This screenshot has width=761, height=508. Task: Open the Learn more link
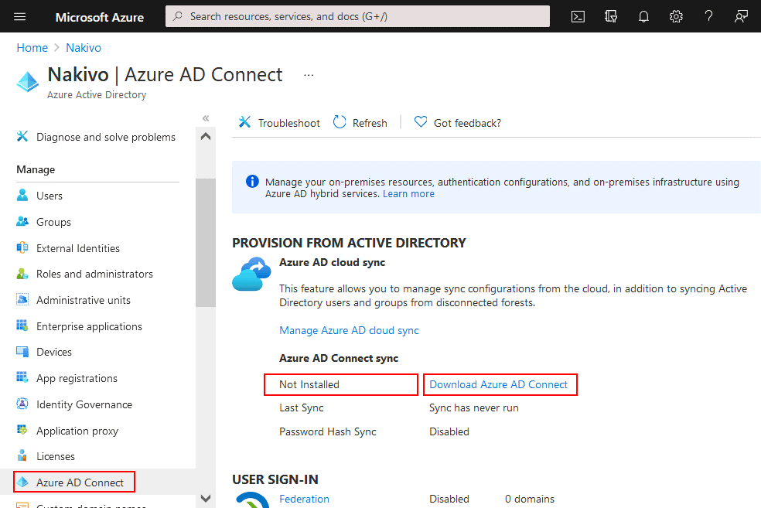click(408, 193)
